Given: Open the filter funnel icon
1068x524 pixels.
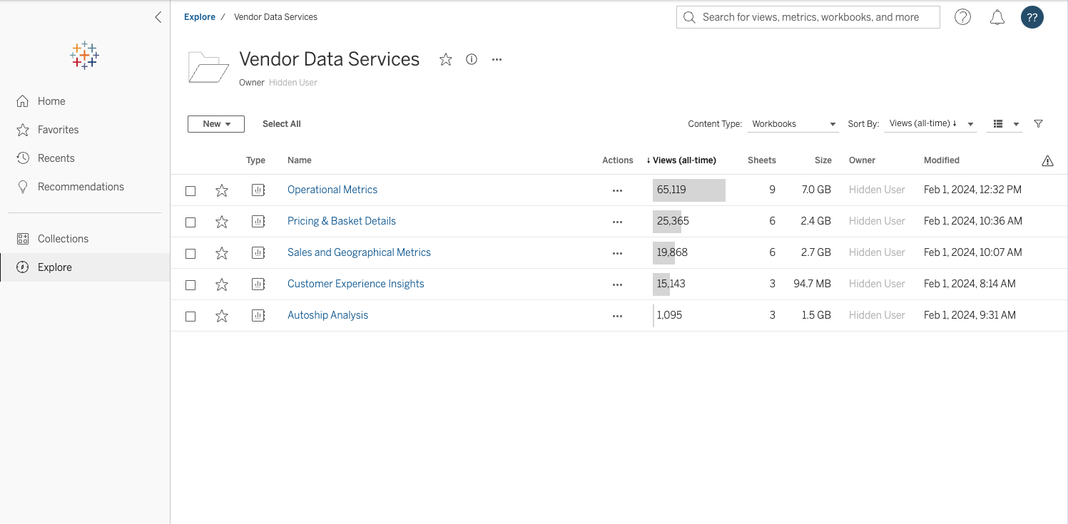Looking at the screenshot, I should [x=1038, y=124].
